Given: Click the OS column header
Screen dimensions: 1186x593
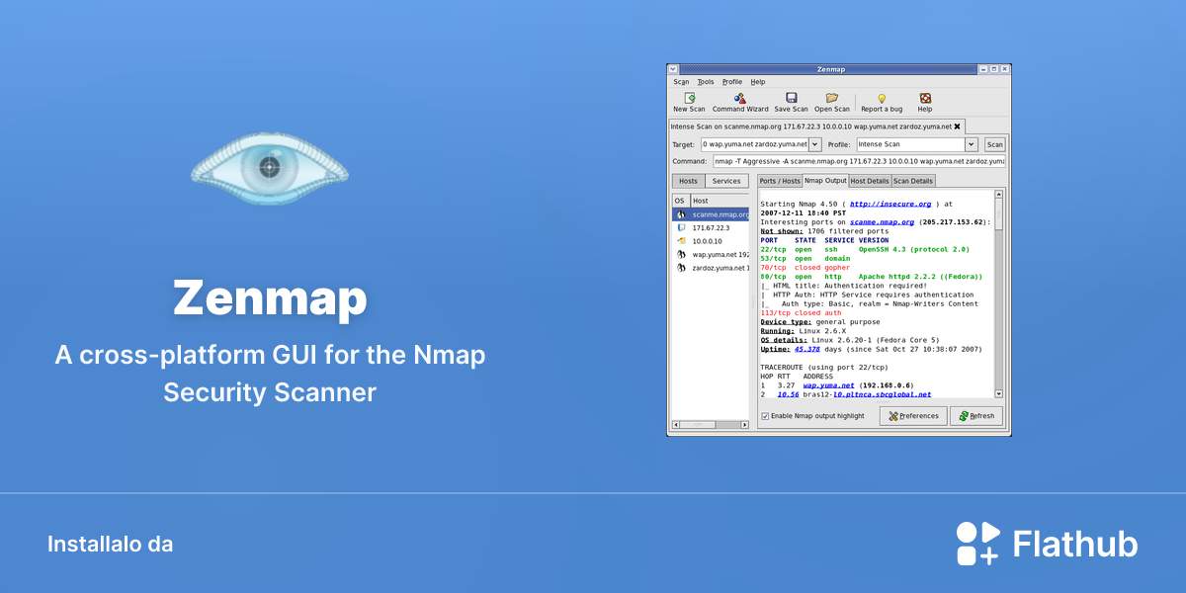Looking at the screenshot, I should [x=681, y=201].
